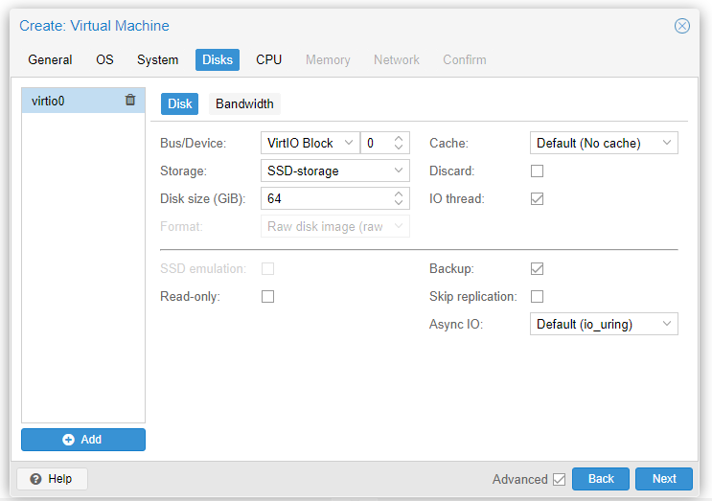This screenshot has width=712, height=501.
Task: Switch to the Bandwidth sub-tab
Action: pyautogui.click(x=244, y=103)
